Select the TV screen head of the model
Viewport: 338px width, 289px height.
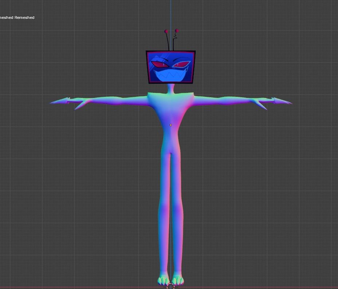coord(171,67)
